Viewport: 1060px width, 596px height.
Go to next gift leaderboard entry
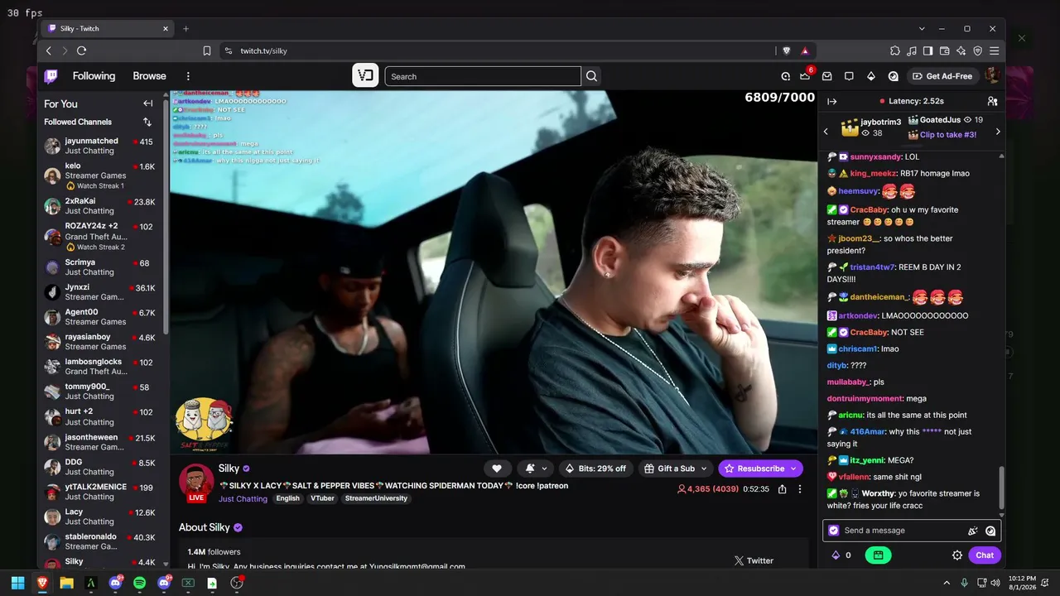point(998,132)
